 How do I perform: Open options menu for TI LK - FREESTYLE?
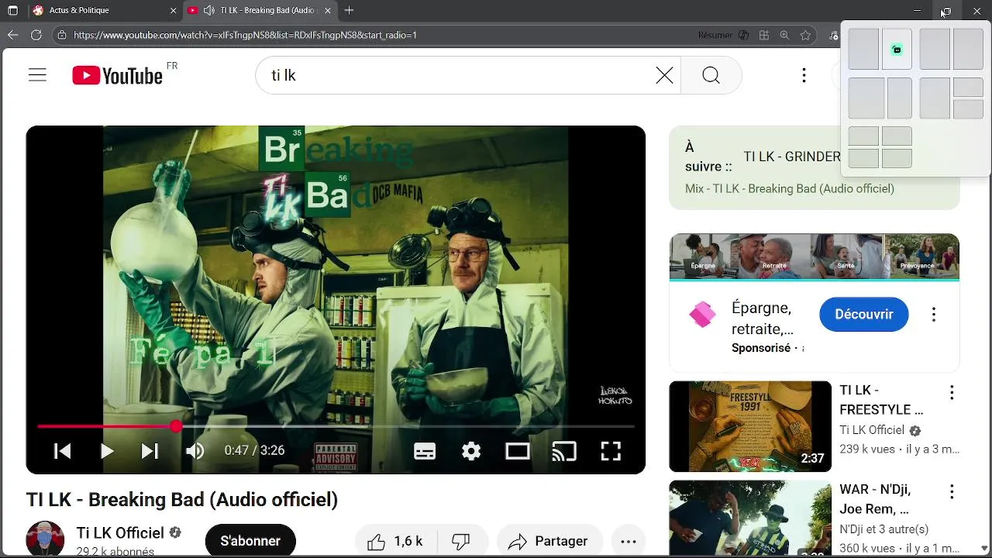click(x=952, y=393)
